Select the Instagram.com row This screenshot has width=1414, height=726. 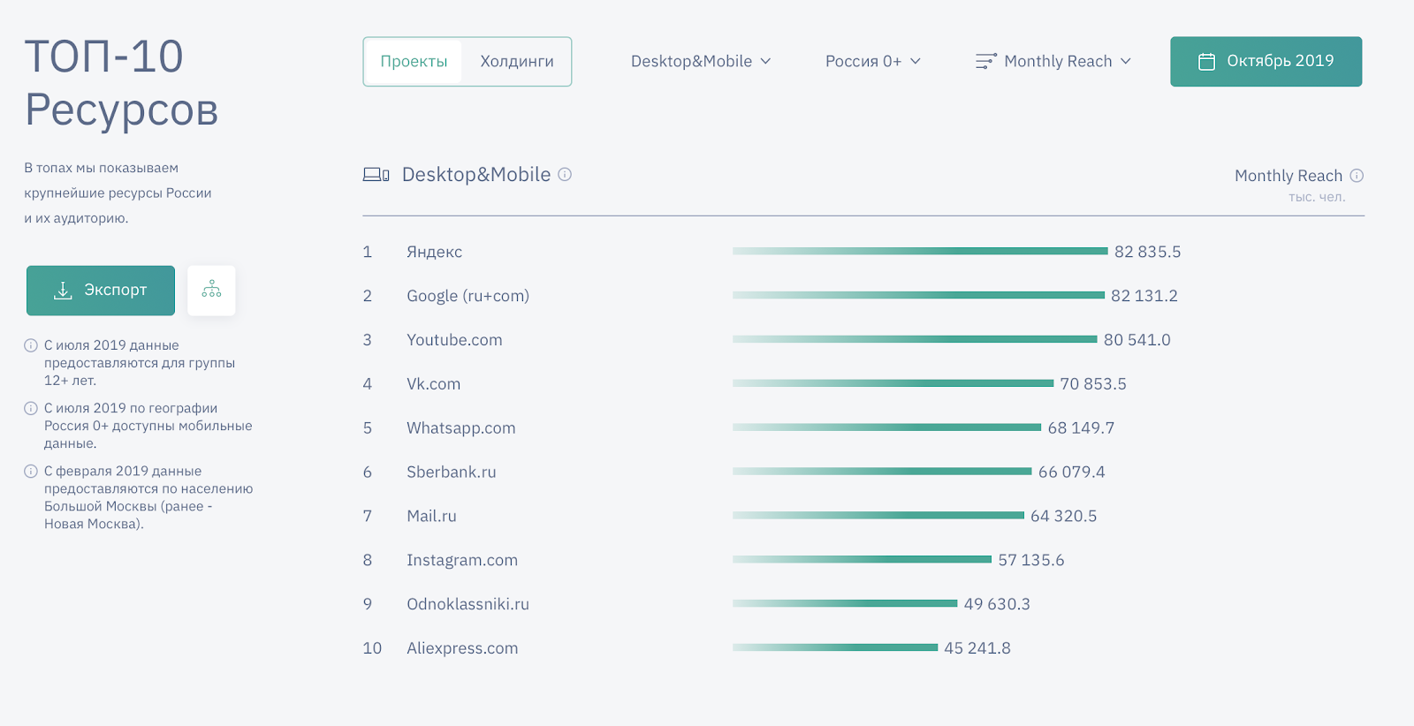tap(863, 560)
